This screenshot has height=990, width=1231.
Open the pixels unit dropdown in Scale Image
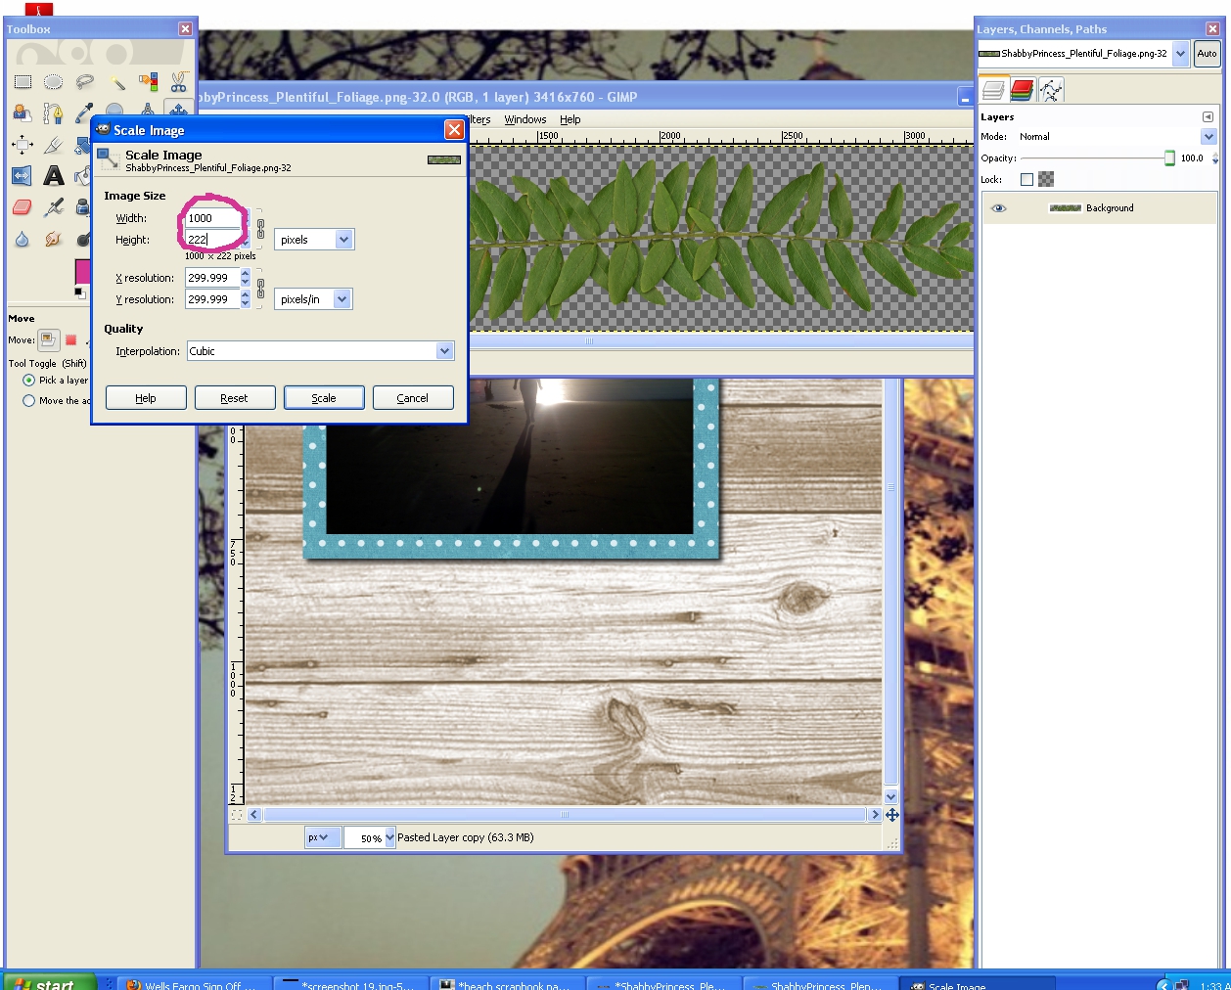pos(313,239)
